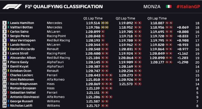202x109 pixels.
Task: Click Bottas's +0.069 gap value
Action: [182, 27]
